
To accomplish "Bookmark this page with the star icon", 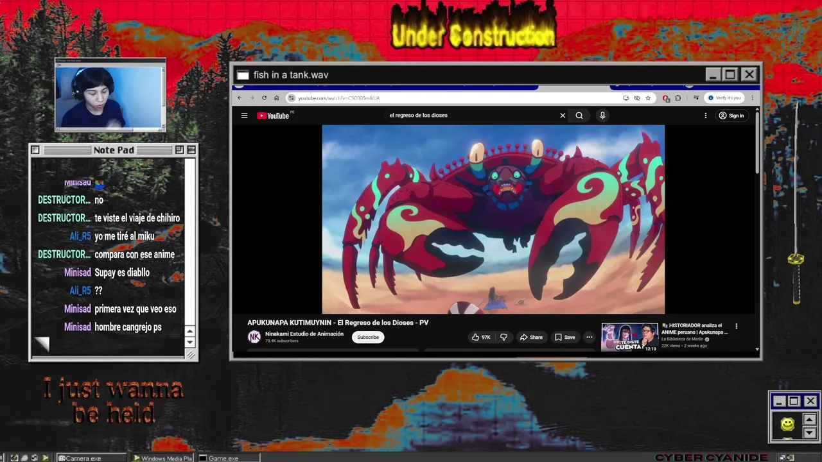I will coord(648,98).
